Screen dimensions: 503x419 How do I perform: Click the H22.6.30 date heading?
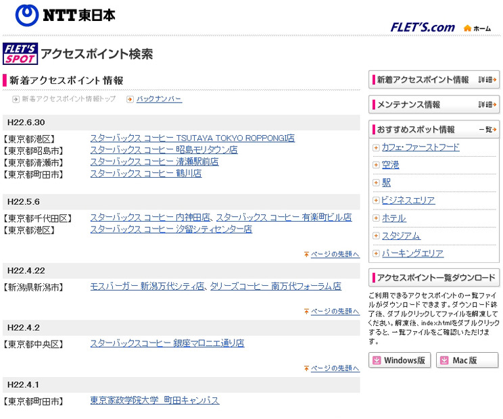pyautogui.click(x=26, y=122)
